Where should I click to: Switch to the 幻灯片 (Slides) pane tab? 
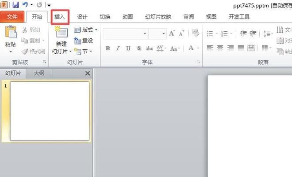(x=13, y=73)
